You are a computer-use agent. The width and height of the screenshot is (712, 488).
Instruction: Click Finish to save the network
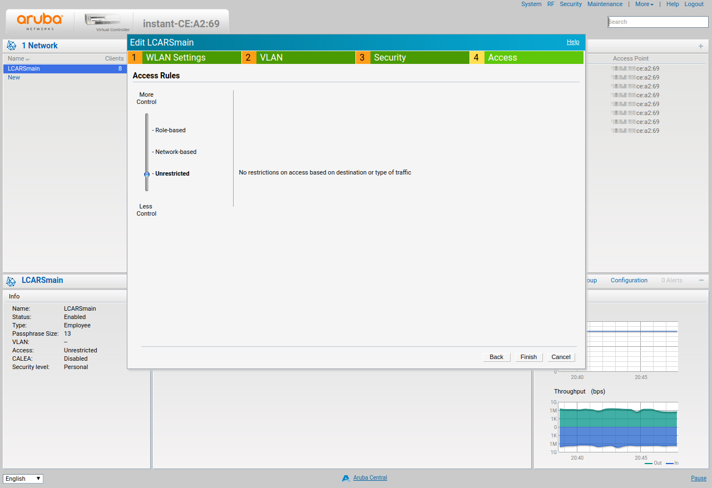click(x=528, y=357)
